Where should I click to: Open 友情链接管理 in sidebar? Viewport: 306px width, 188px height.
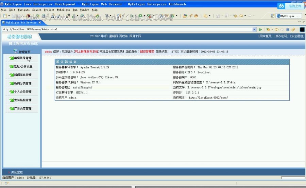pyautogui.click(x=23, y=100)
